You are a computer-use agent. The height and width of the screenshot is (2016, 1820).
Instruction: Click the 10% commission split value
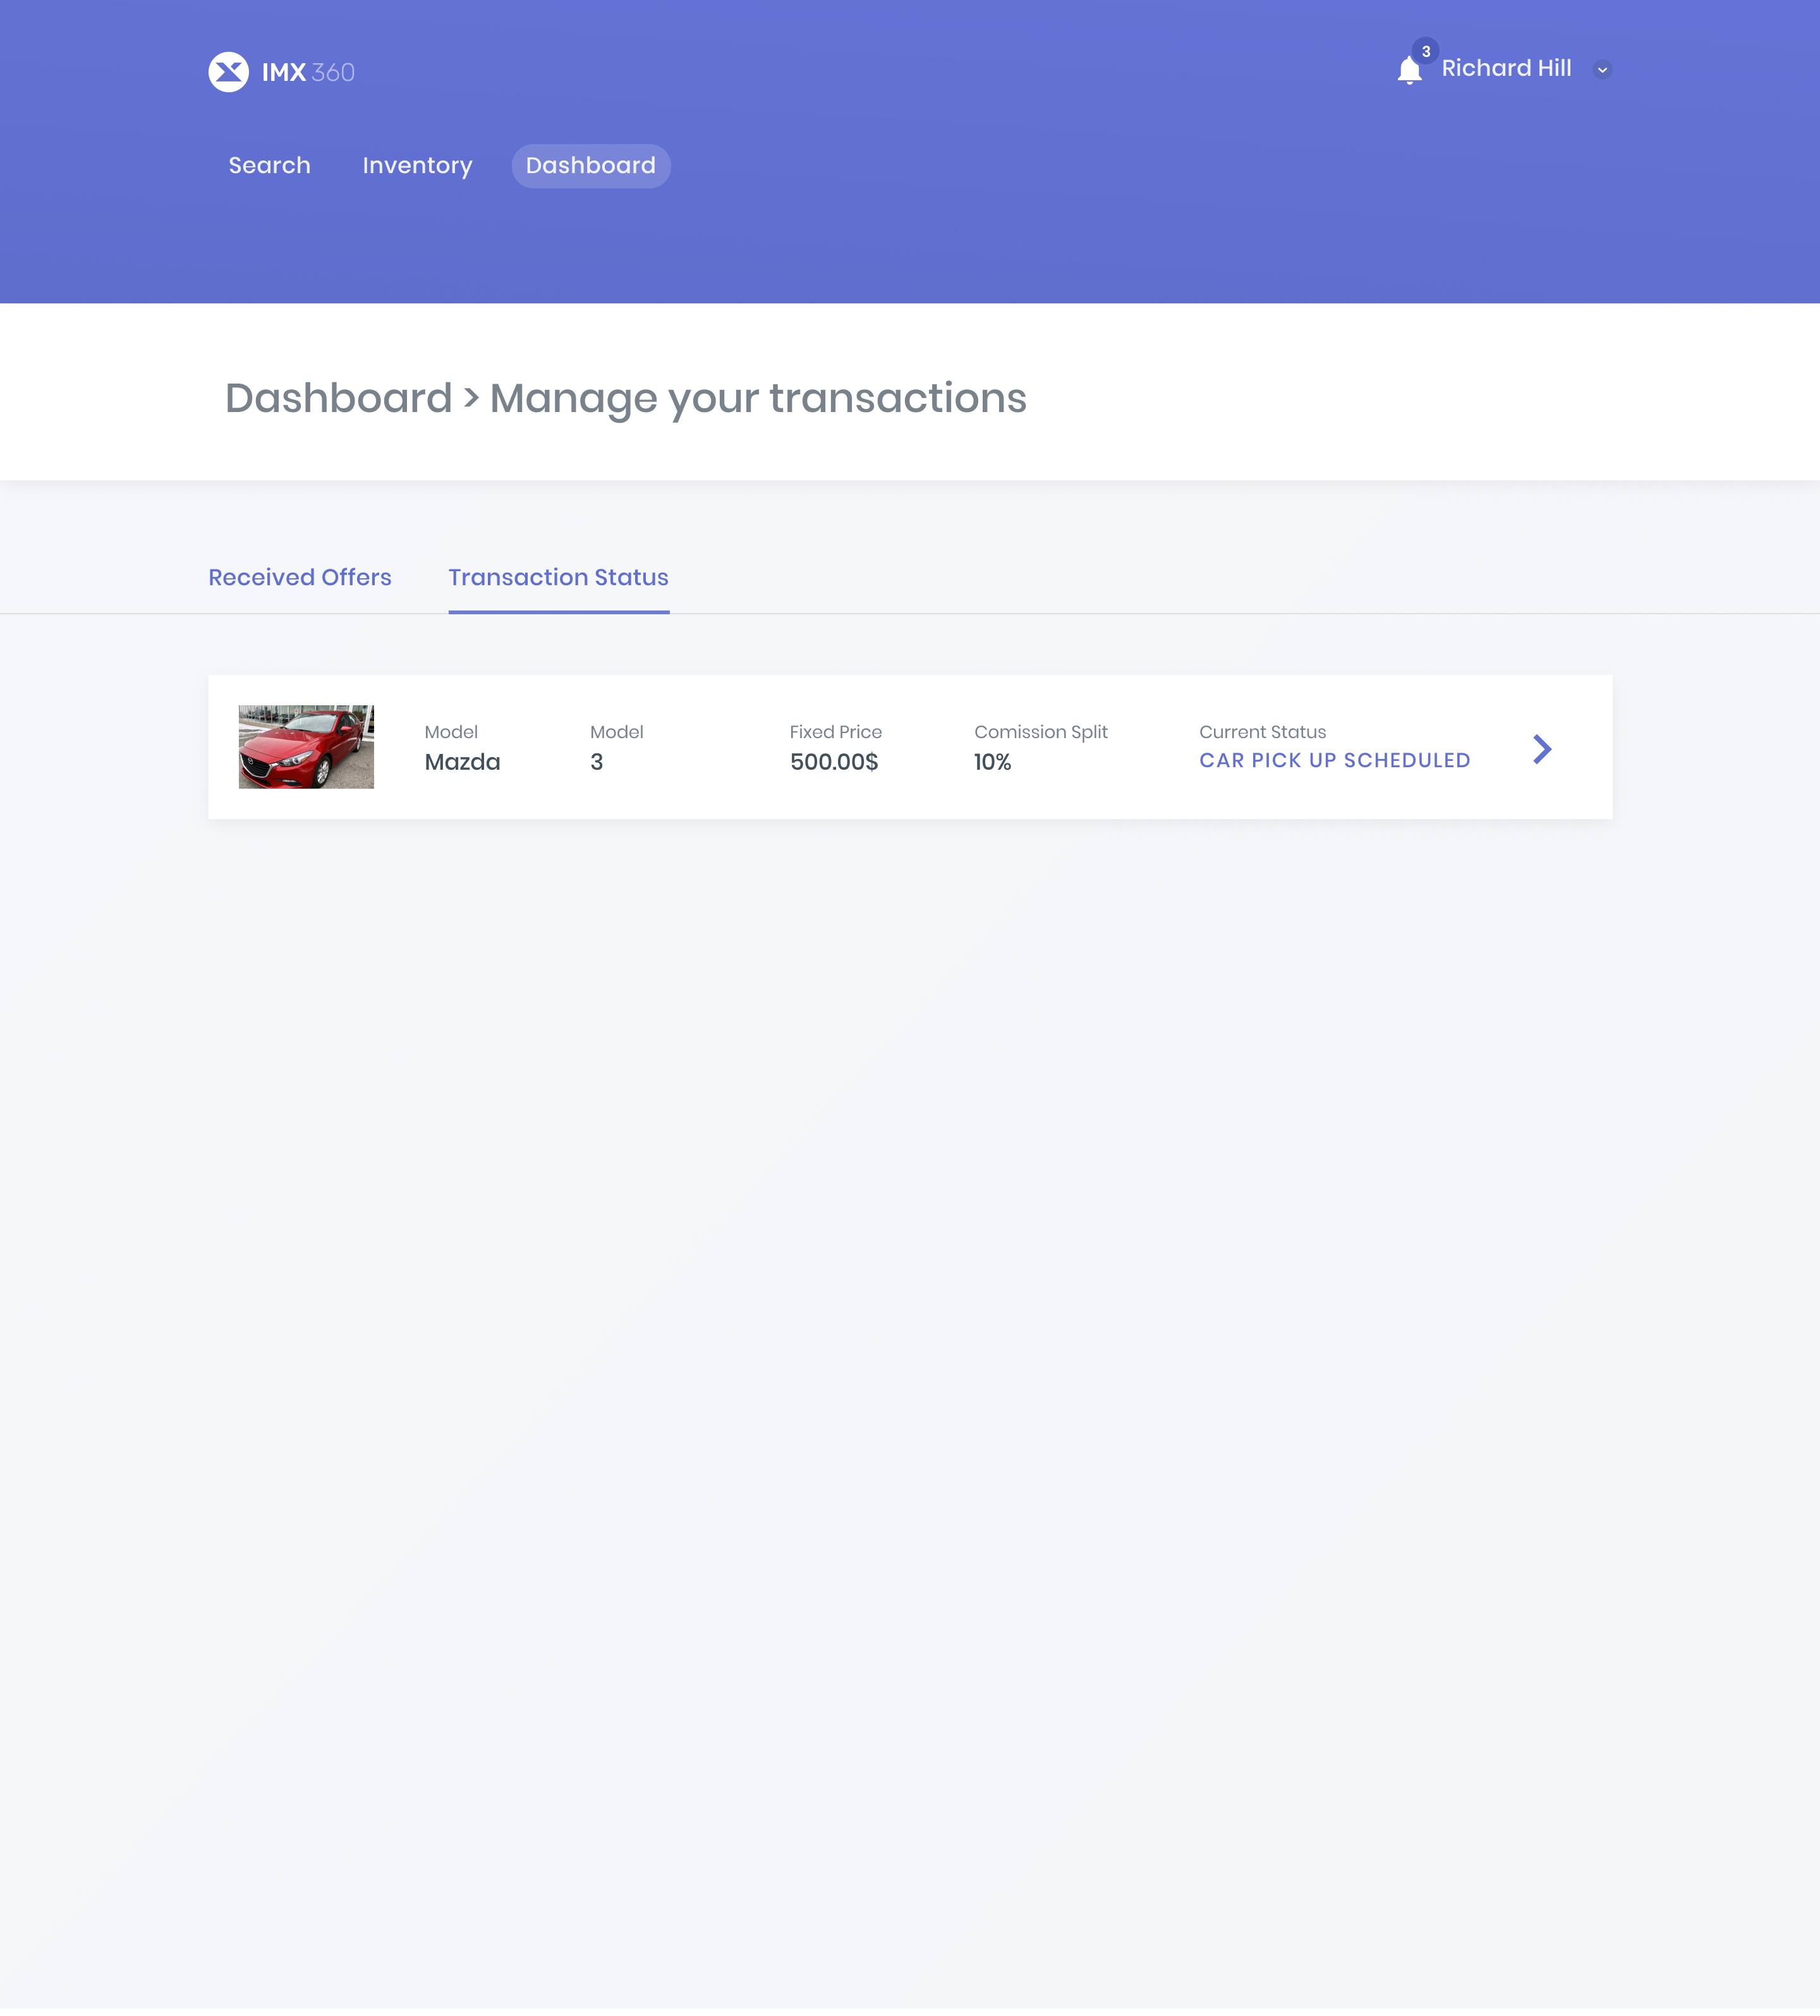[x=992, y=763]
